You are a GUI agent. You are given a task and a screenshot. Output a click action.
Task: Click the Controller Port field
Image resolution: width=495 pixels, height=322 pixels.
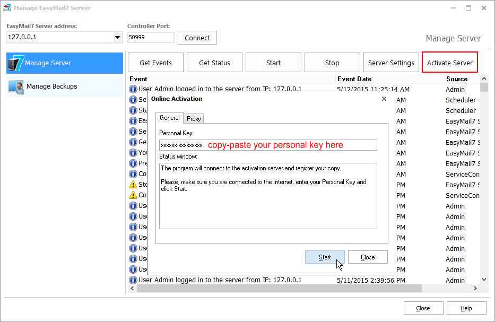pos(151,37)
